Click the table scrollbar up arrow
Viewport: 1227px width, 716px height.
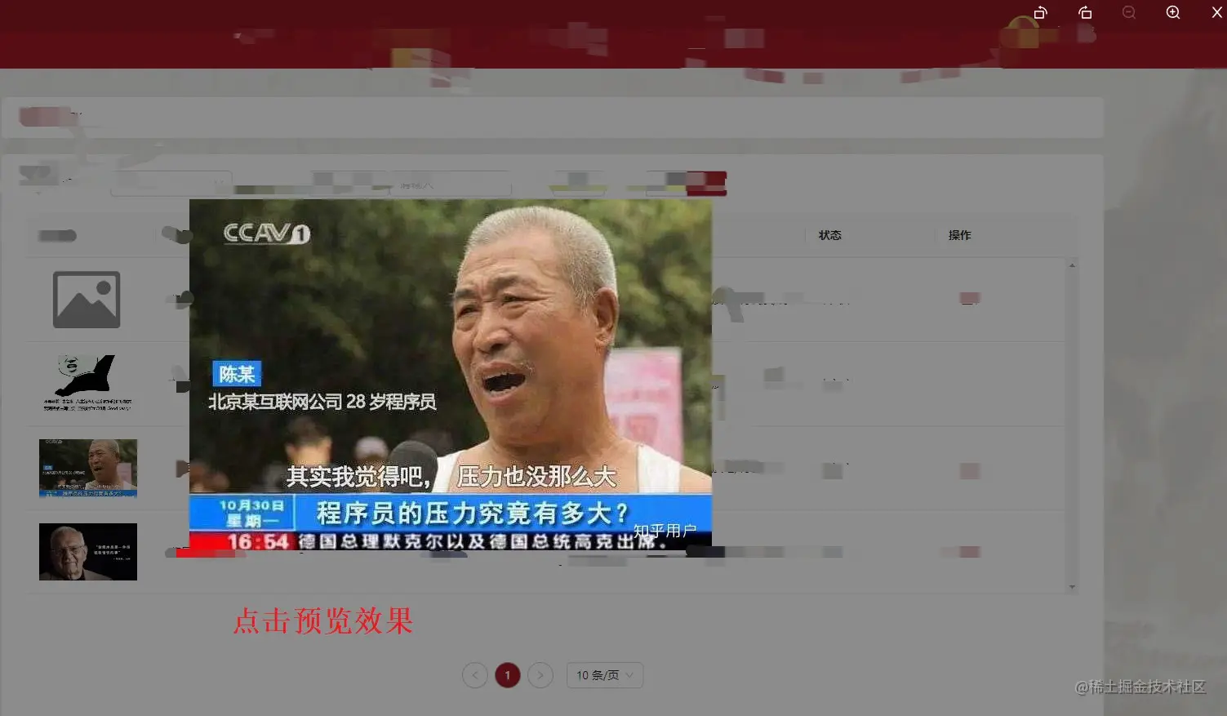[1072, 265]
